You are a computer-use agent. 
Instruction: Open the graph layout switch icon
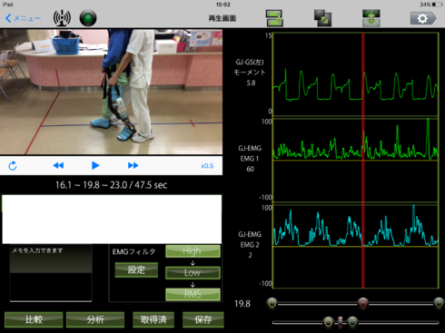click(274, 18)
